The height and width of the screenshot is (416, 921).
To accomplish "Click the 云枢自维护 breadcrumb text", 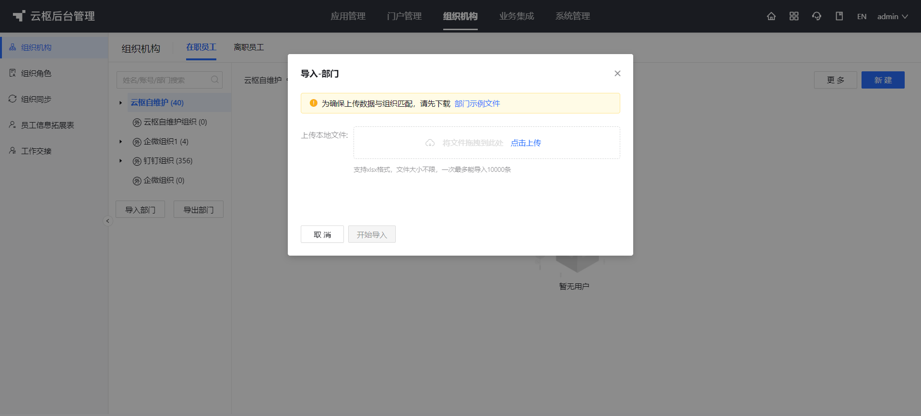I will tap(263, 80).
